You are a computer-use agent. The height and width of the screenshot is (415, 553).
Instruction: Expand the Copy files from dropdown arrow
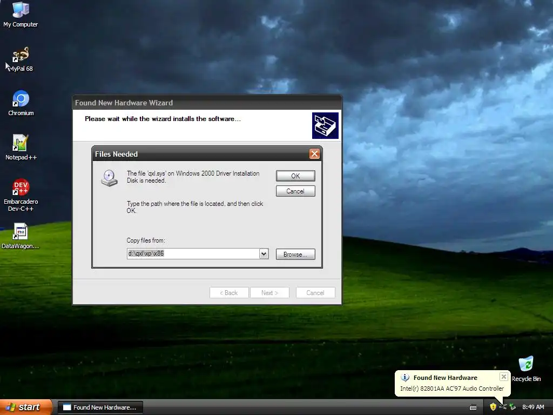pos(264,254)
